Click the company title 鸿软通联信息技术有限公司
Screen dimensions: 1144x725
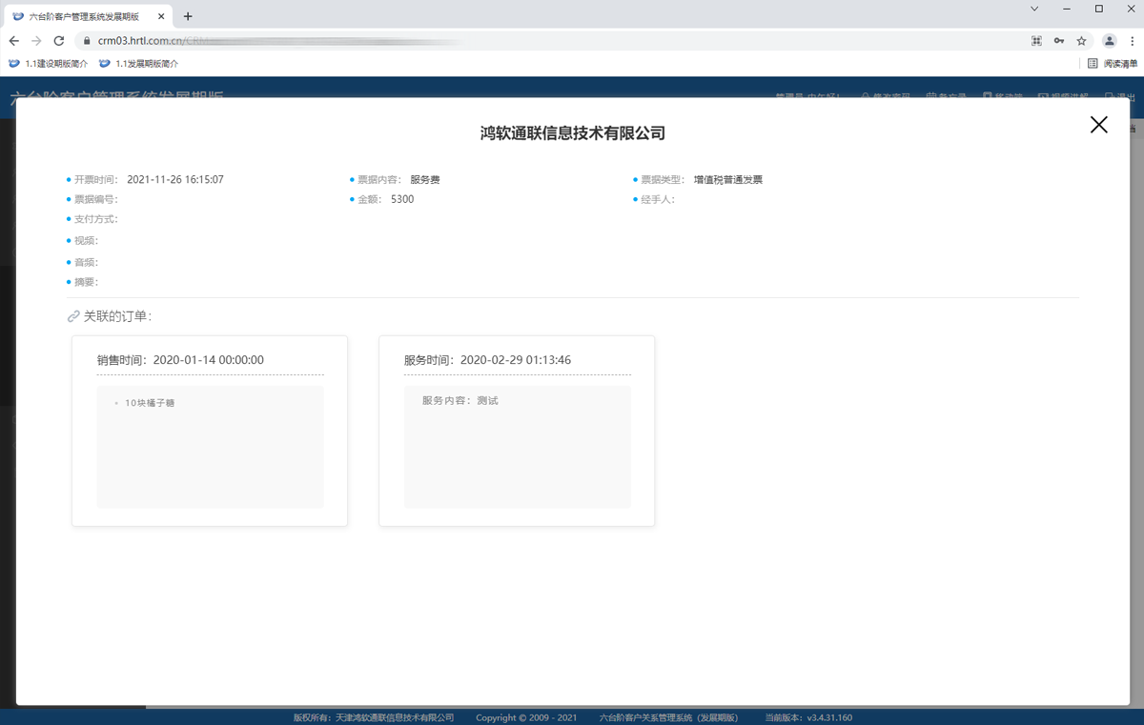(x=573, y=133)
